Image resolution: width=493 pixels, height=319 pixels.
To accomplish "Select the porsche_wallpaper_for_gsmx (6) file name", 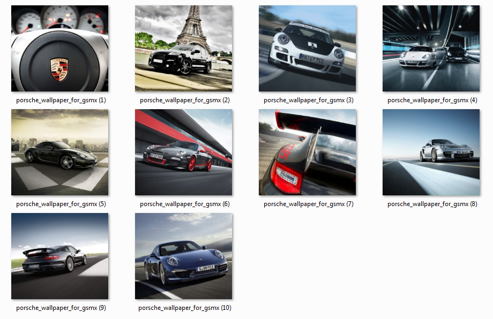I will [x=185, y=204].
